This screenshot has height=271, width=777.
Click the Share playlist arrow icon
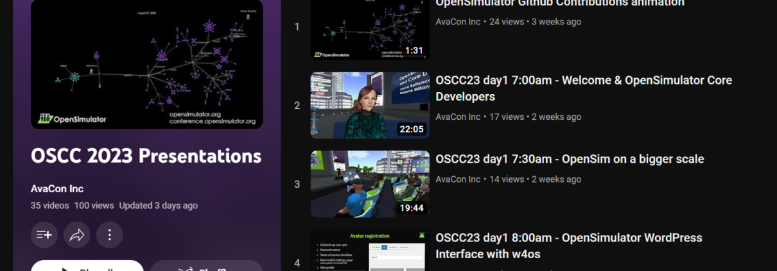tap(77, 235)
